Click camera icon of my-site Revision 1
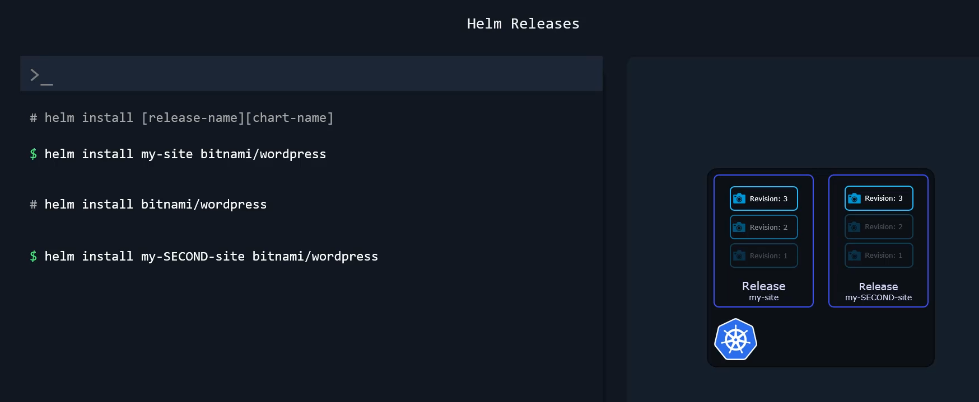Viewport: 979px width, 402px height. point(739,256)
